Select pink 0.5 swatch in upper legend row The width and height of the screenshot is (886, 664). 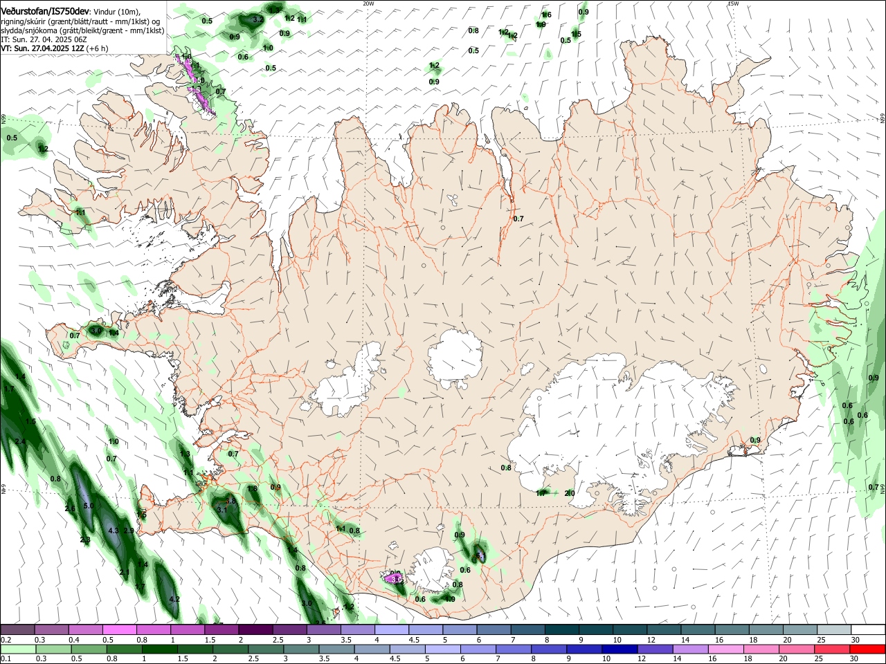click(x=119, y=630)
